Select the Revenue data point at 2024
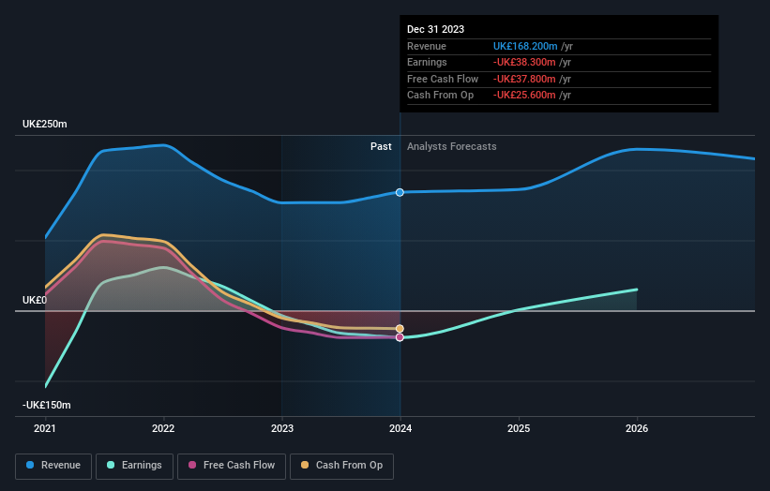 point(400,192)
